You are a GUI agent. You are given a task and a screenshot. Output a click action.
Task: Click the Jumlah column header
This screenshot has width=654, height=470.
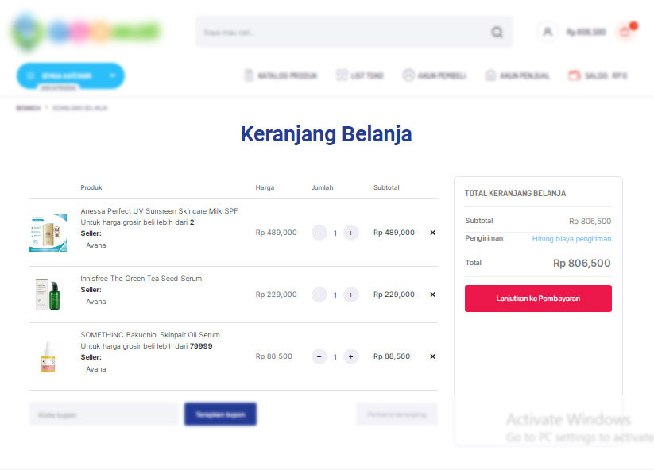coord(323,187)
